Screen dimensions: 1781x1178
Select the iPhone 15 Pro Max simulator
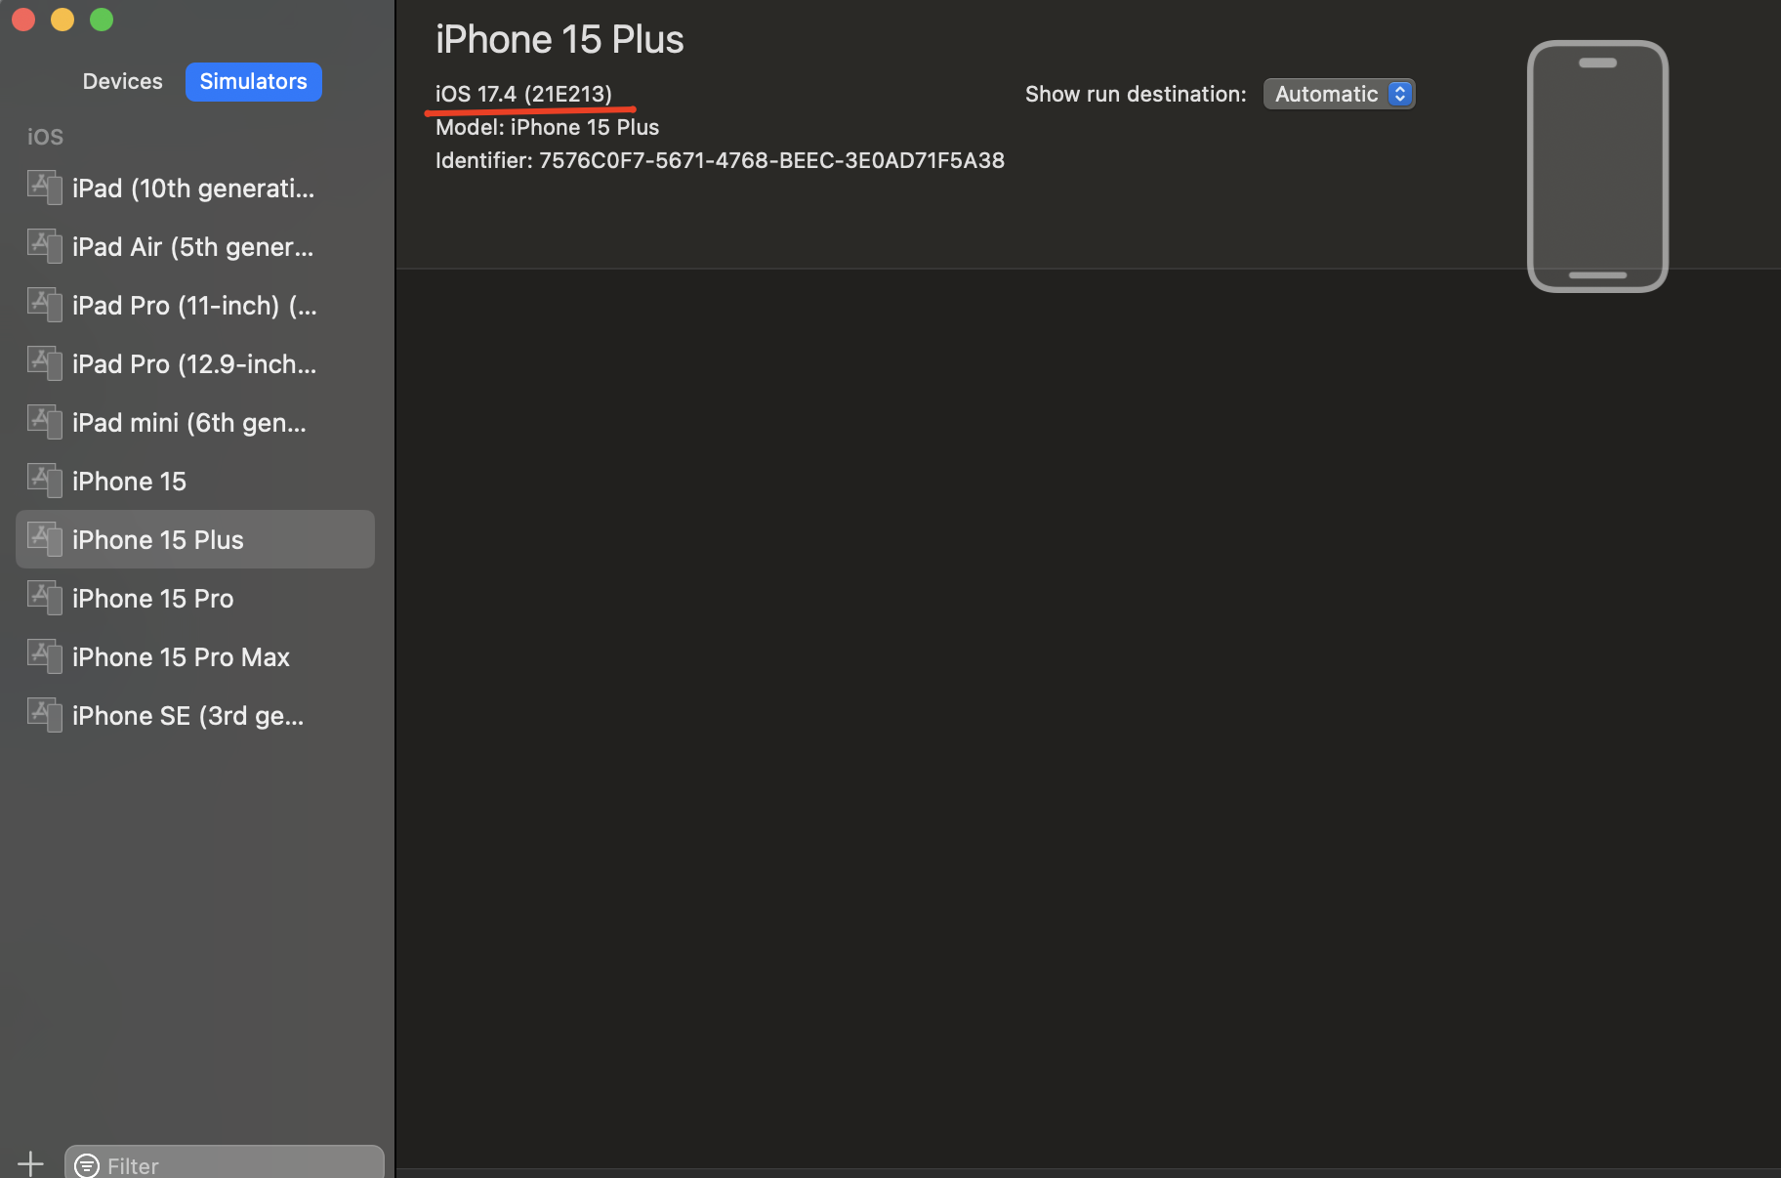(x=195, y=656)
